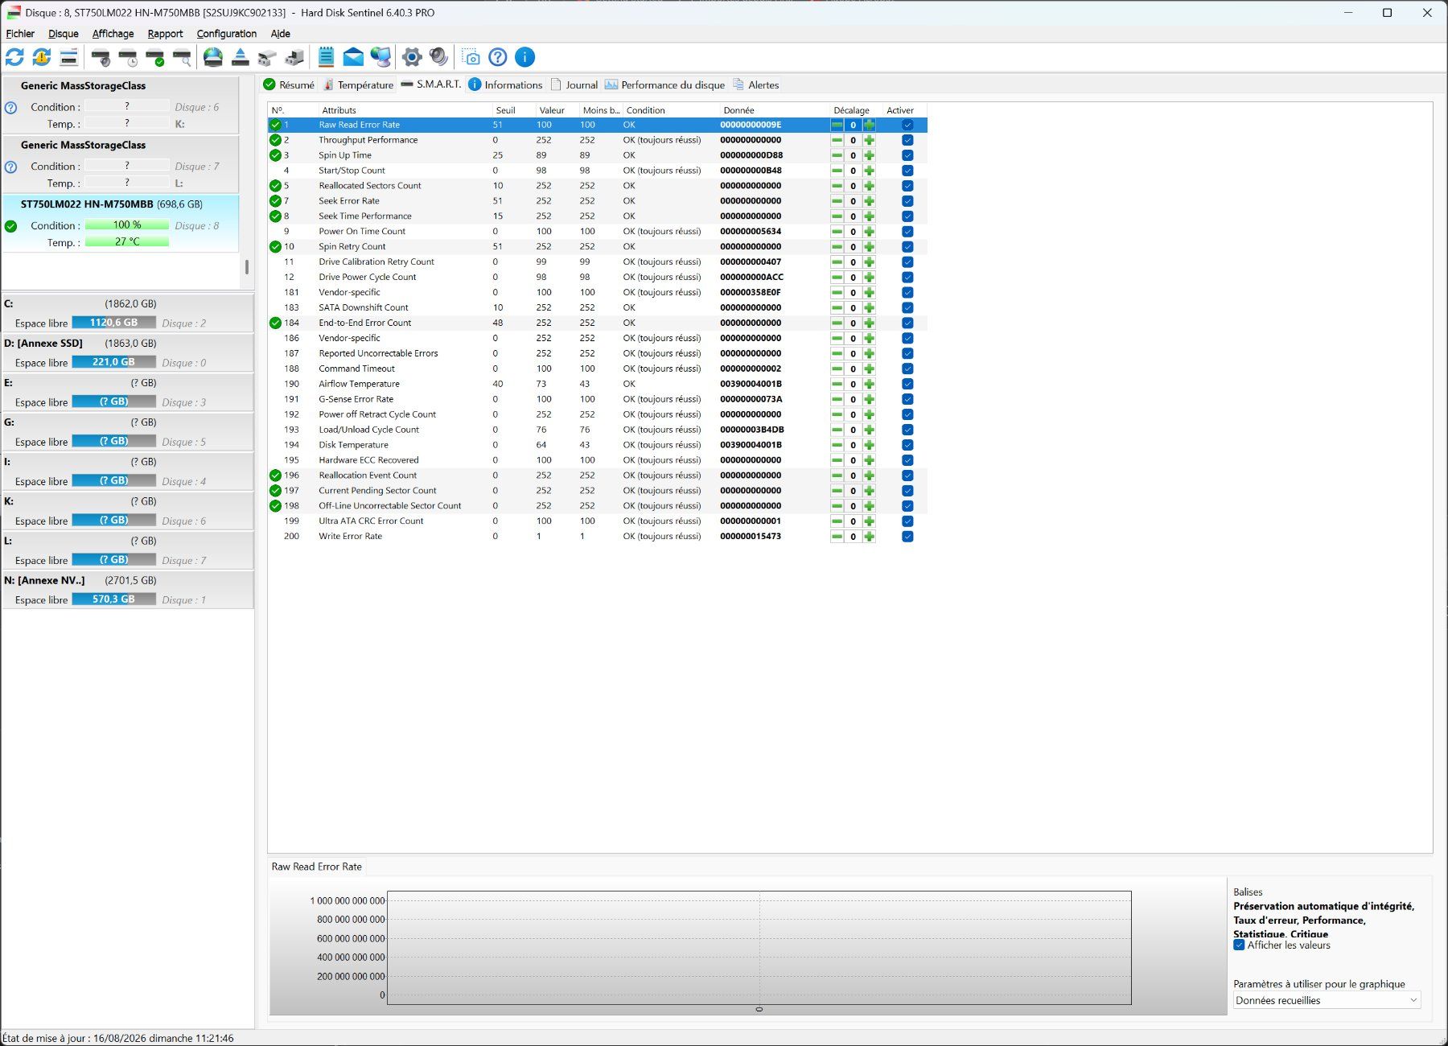Screen dimensions: 1448x1046
Task: Click the refresh icon with yellow warning sign
Action: 42,57
